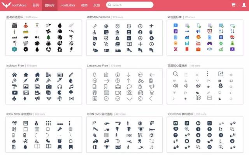Open the 谷歌Material Icons library title
The width and height of the screenshot is (249, 155).
pyautogui.click(x=98, y=17)
